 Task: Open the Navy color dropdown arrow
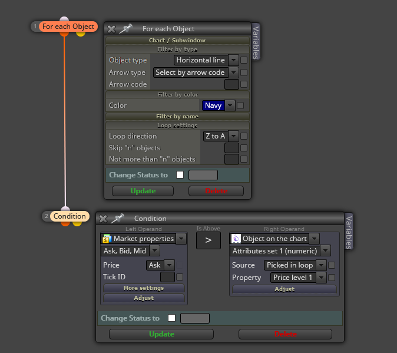(230, 105)
